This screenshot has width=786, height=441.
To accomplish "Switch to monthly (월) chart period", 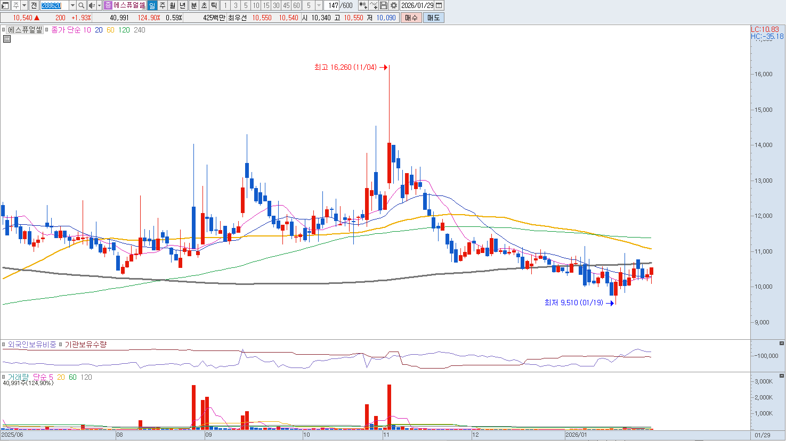I will click(173, 5).
